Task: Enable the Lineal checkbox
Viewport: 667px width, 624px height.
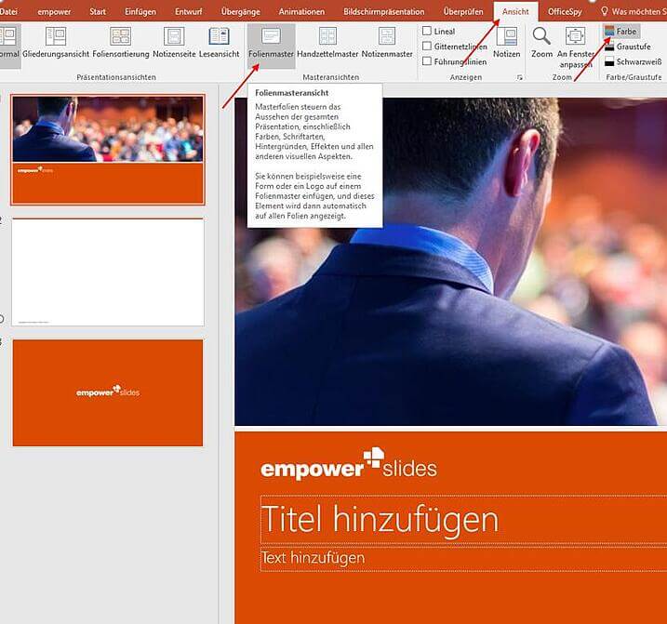Action: click(427, 31)
